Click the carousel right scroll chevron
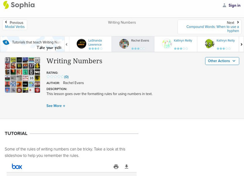 pos(241,44)
